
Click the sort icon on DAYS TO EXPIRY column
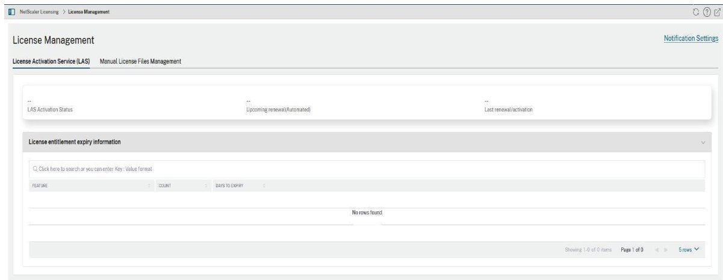(x=264, y=185)
